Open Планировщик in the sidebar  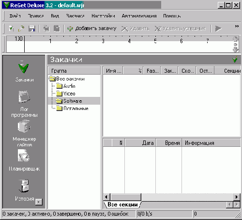tap(24, 160)
